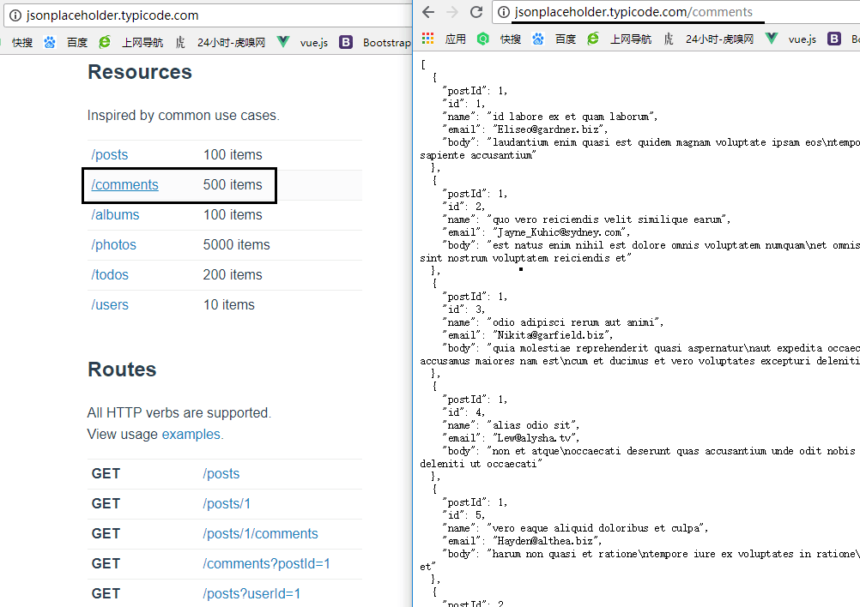This screenshot has width=860, height=607.
Task: Open the /albums resource link
Action: coord(115,214)
